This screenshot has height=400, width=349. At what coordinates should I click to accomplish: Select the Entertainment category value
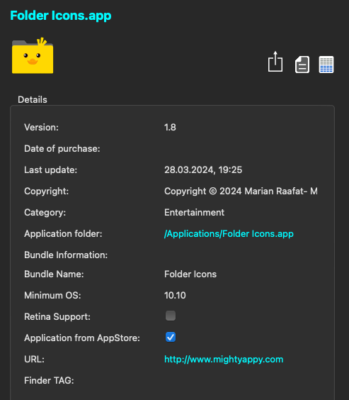tap(194, 213)
